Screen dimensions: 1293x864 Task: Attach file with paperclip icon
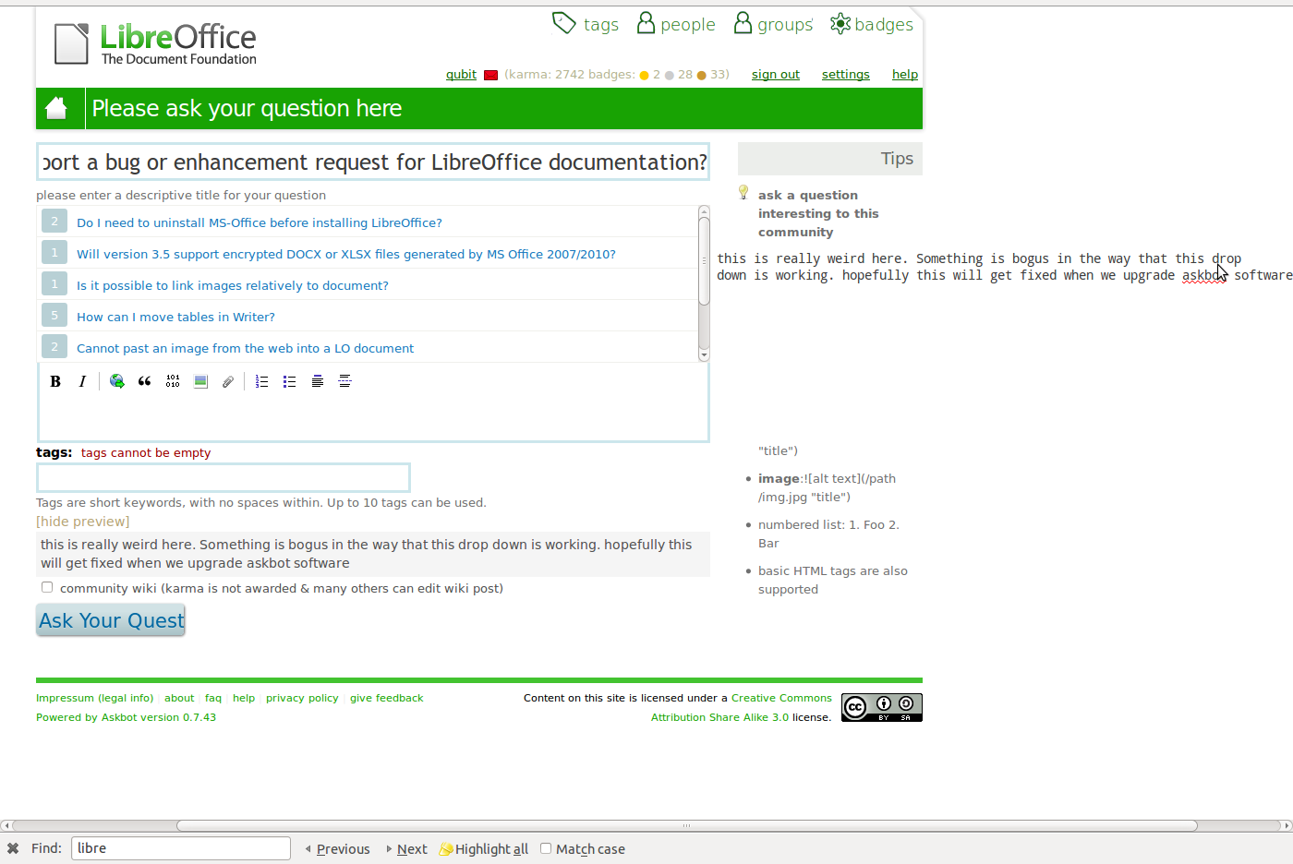click(x=228, y=381)
